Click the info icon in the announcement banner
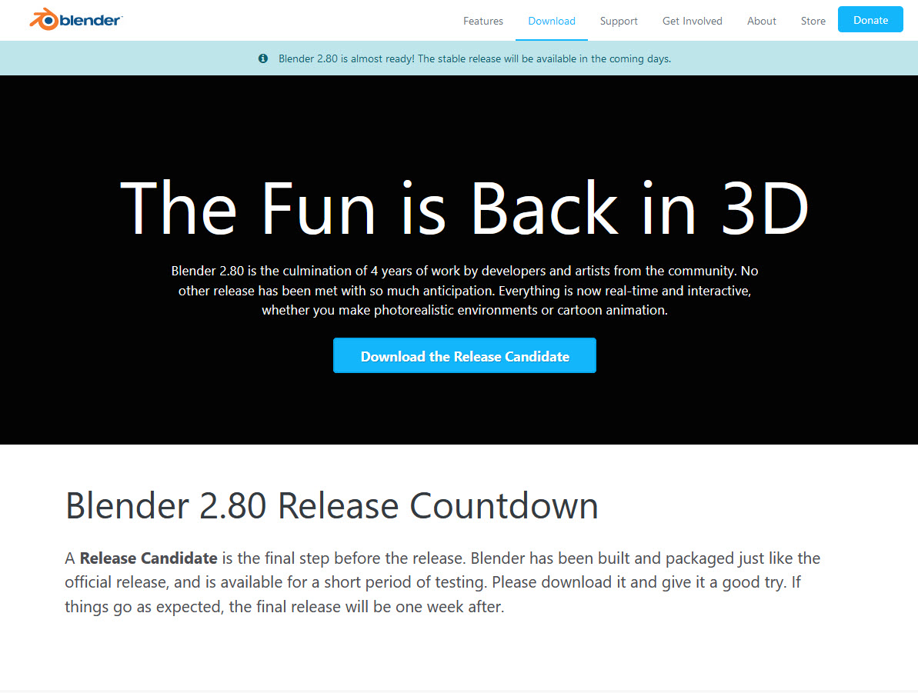Screen dimensions: 918x693 pos(263,58)
